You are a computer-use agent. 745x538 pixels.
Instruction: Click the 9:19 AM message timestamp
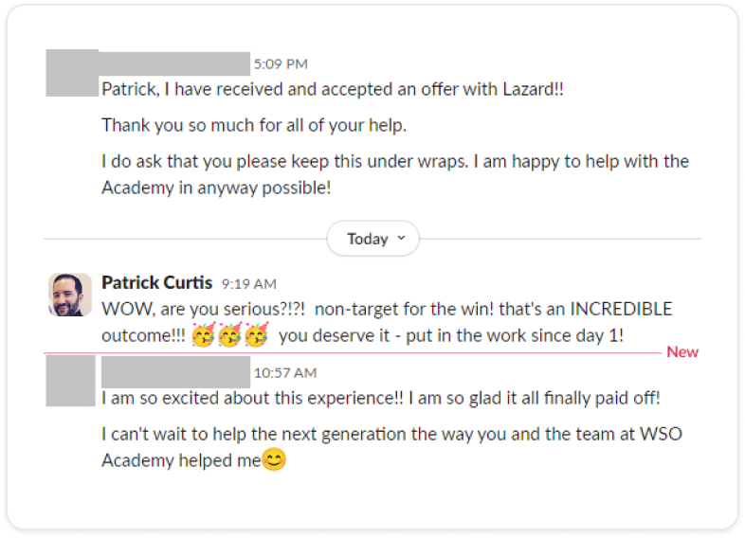(248, 283)
